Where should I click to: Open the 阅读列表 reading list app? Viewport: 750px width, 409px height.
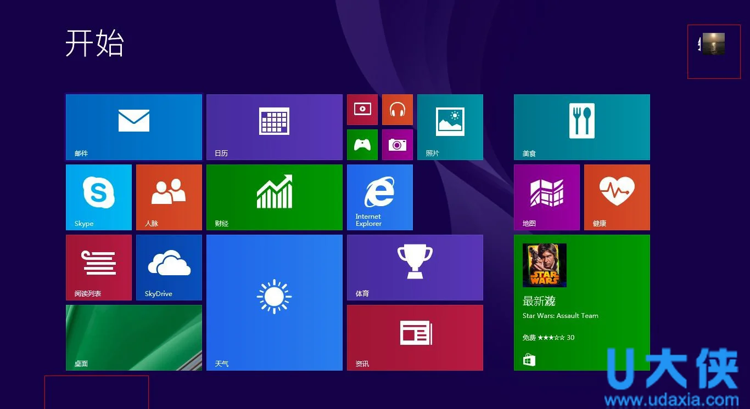click(98, 267)
